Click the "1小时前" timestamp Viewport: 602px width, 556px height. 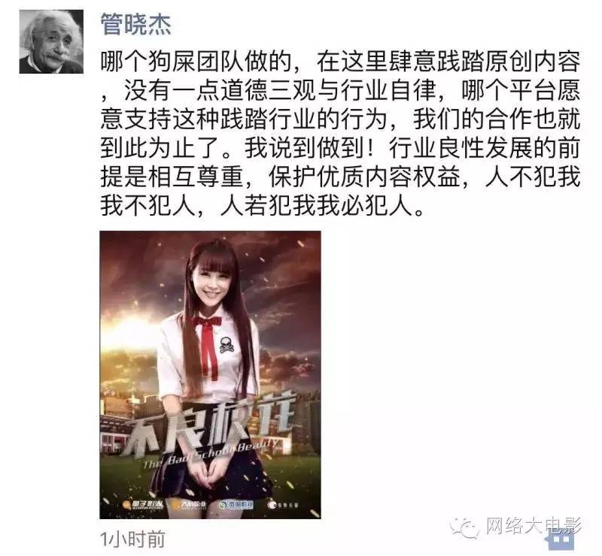click(x=133, y=539)
